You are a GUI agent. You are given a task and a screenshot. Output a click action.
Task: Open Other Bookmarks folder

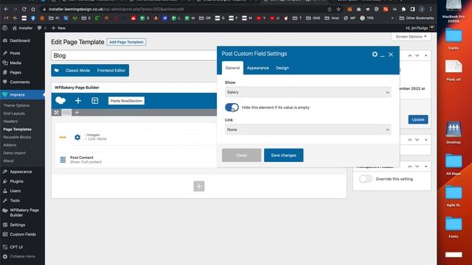click(417, 18)
